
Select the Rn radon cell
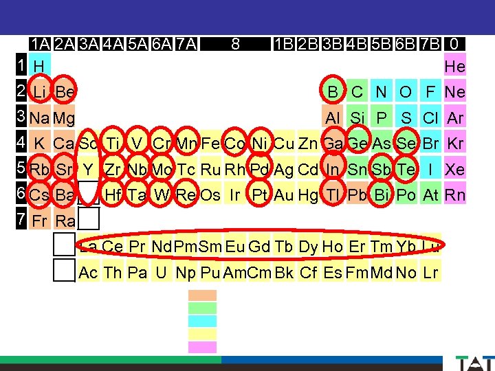pyautogui.click(x=455, y=193)
